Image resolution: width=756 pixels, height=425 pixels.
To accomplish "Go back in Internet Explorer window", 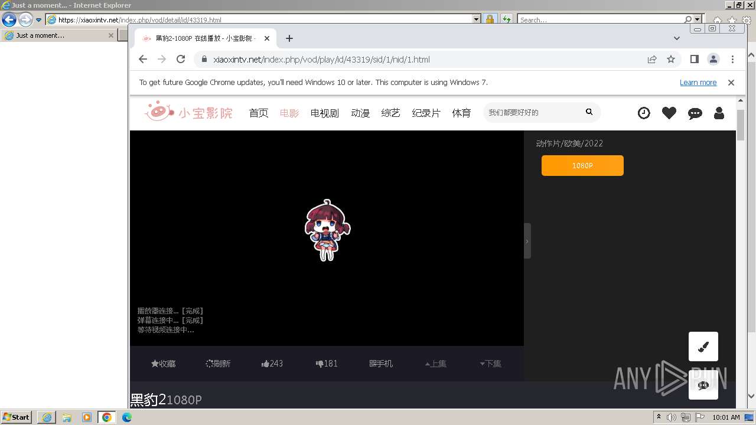I will (9, 19).
